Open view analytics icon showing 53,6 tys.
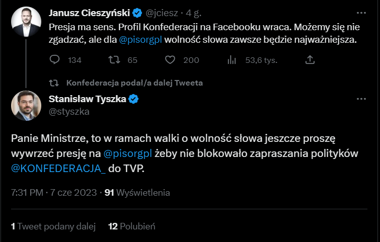 [x=232, y=60]
